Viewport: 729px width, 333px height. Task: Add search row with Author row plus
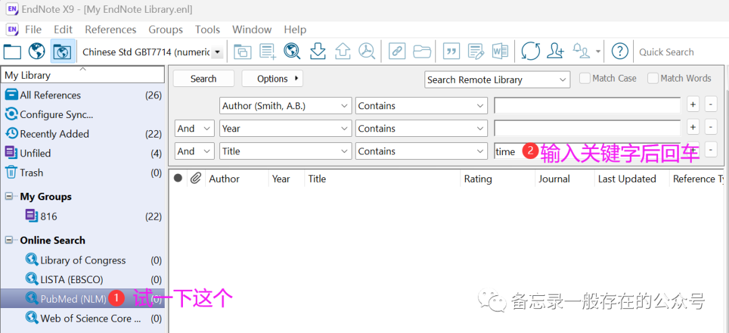(693, 105)
